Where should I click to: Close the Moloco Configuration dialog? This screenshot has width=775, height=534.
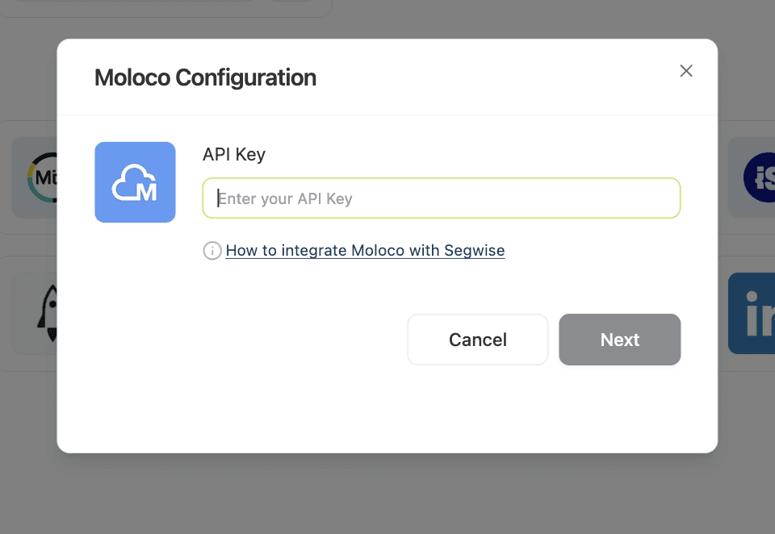click(x=686, y=71)
